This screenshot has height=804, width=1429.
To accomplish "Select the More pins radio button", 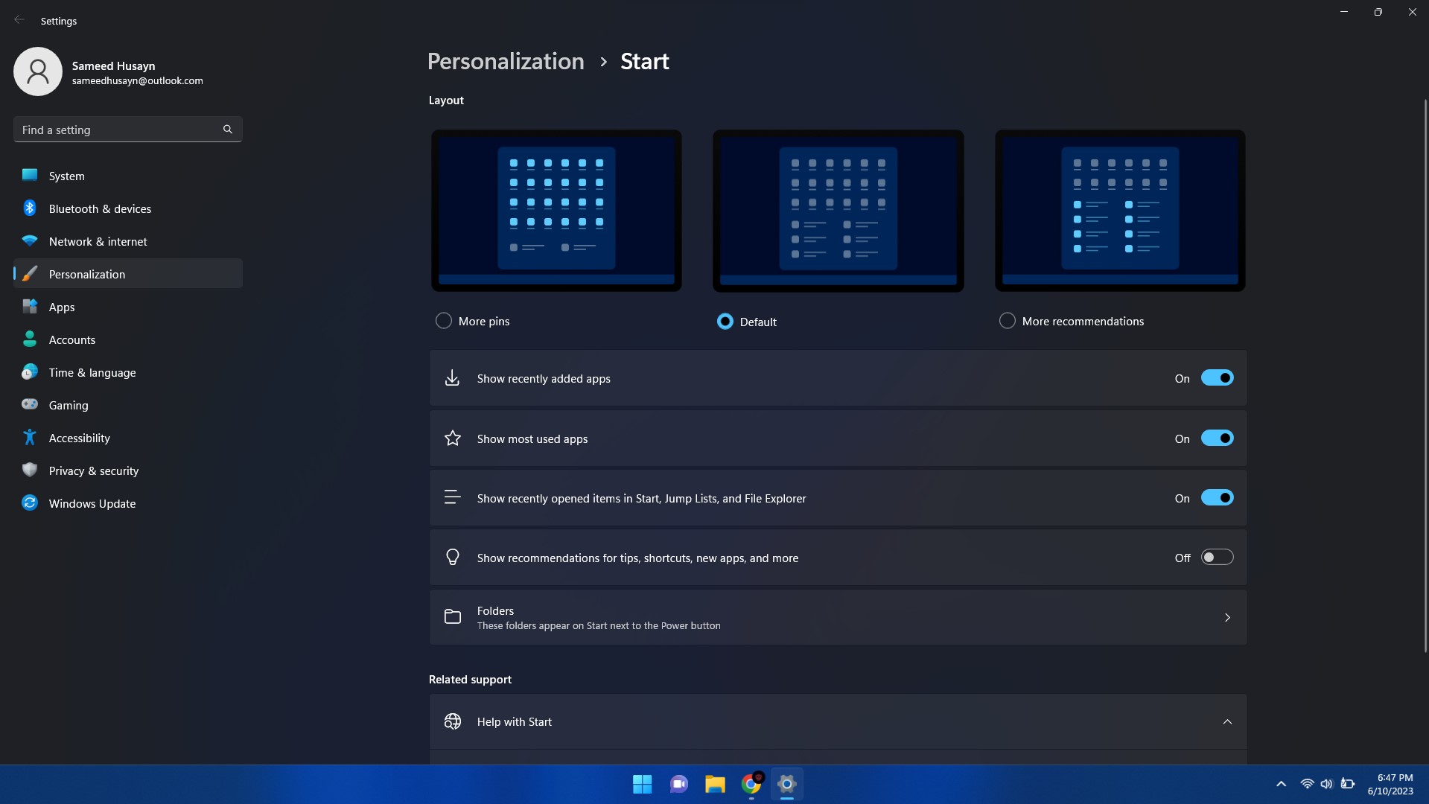I will 443,321.
